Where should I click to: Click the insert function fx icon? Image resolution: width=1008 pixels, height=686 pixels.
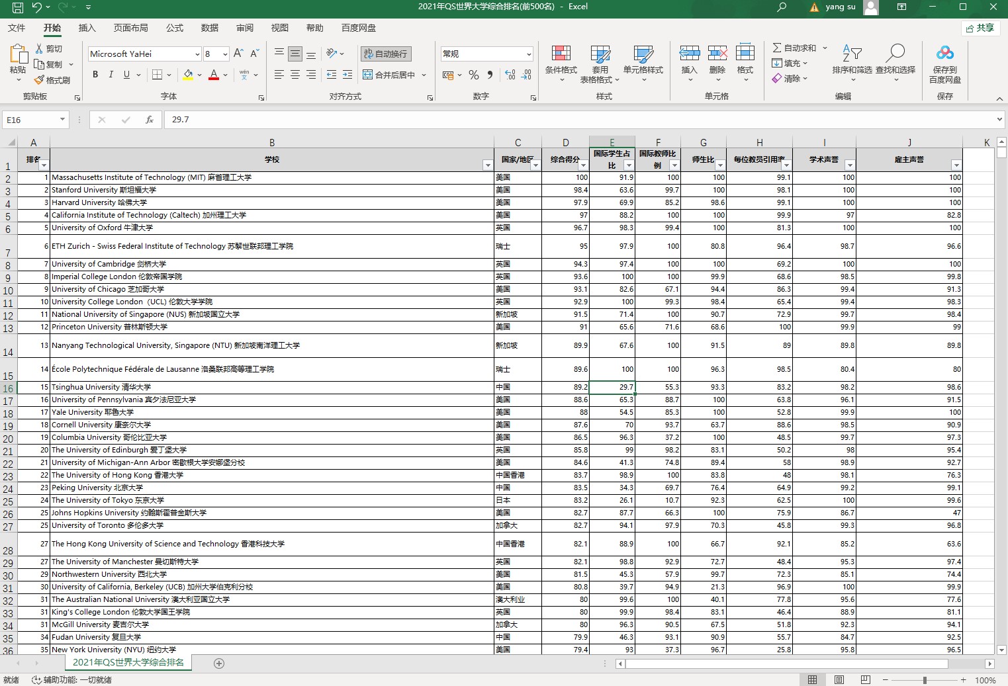pyautogui.click(x=150, y=120)
